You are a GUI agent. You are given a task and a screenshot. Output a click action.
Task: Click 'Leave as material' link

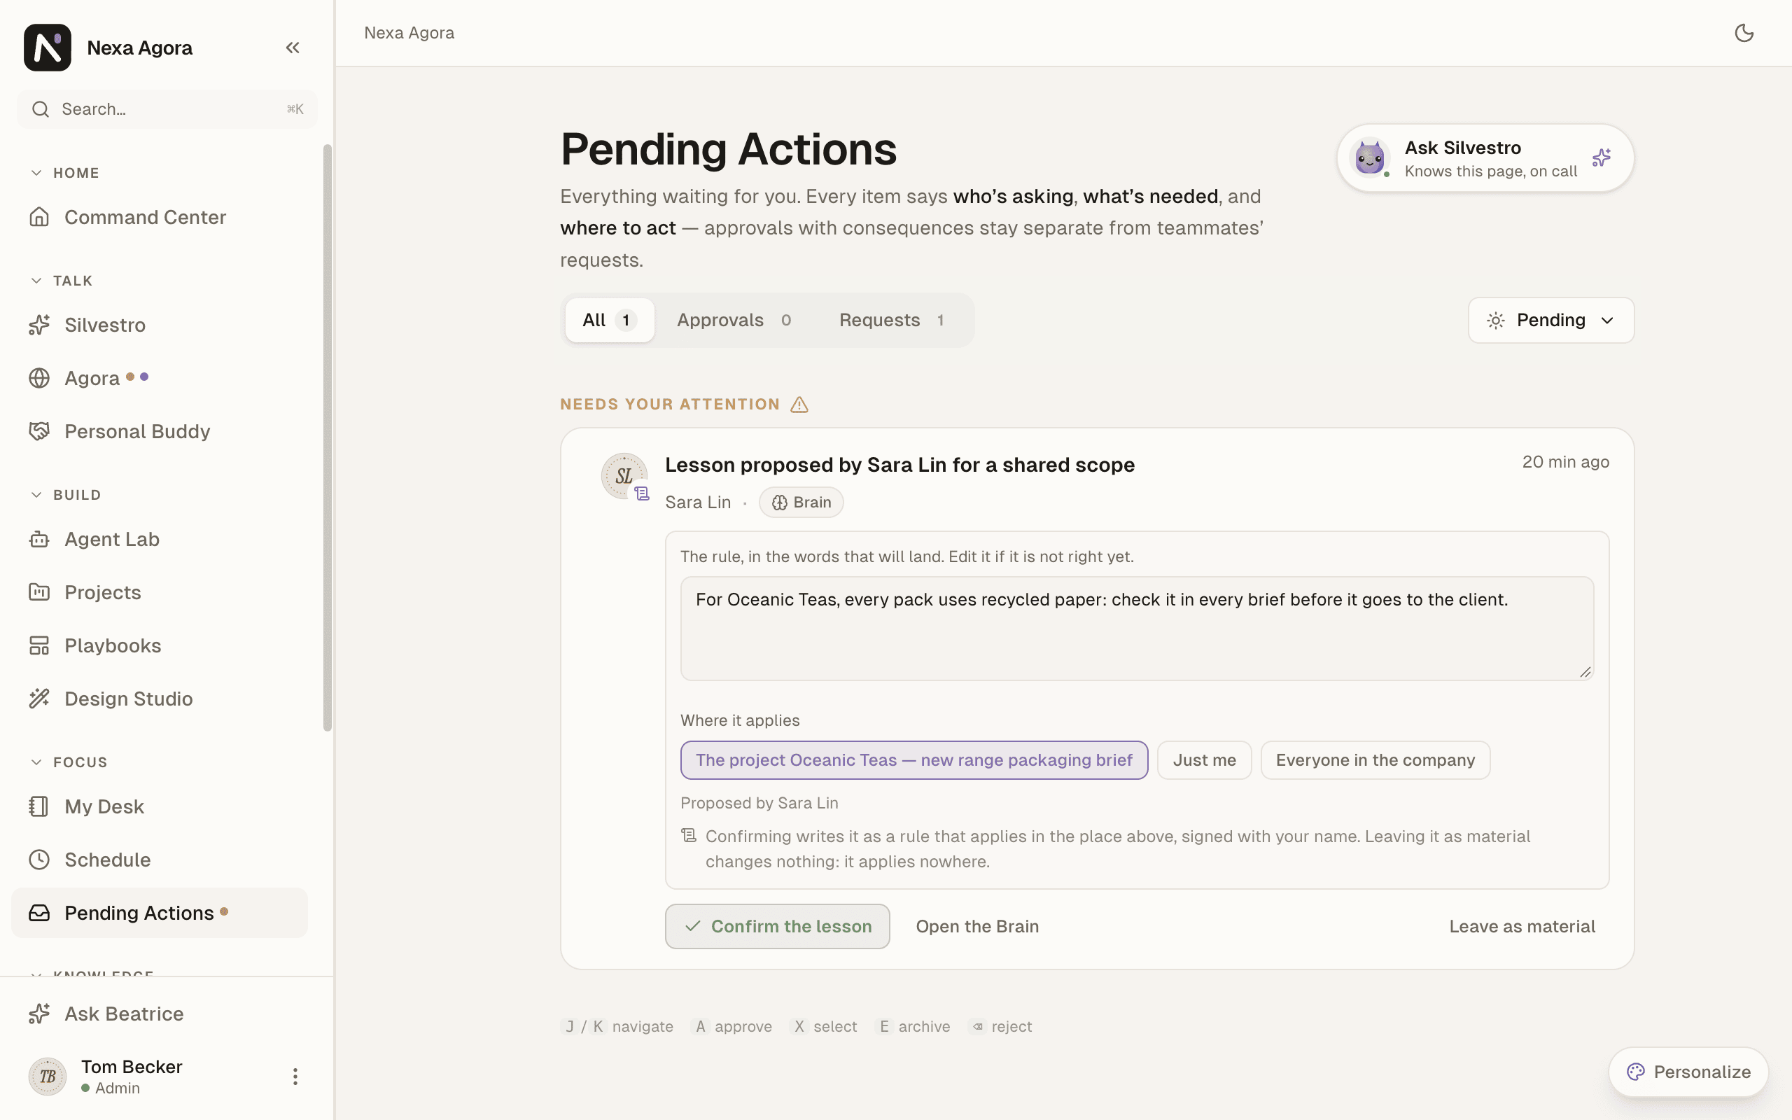click(1522, 926)
